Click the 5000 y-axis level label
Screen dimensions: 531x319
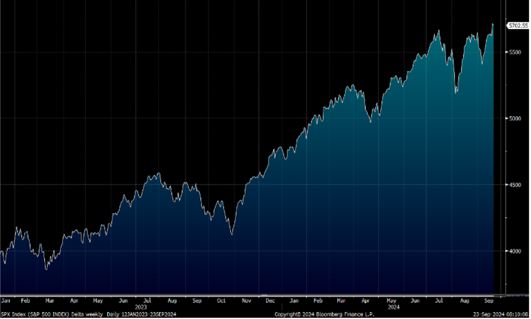(515, 118)
